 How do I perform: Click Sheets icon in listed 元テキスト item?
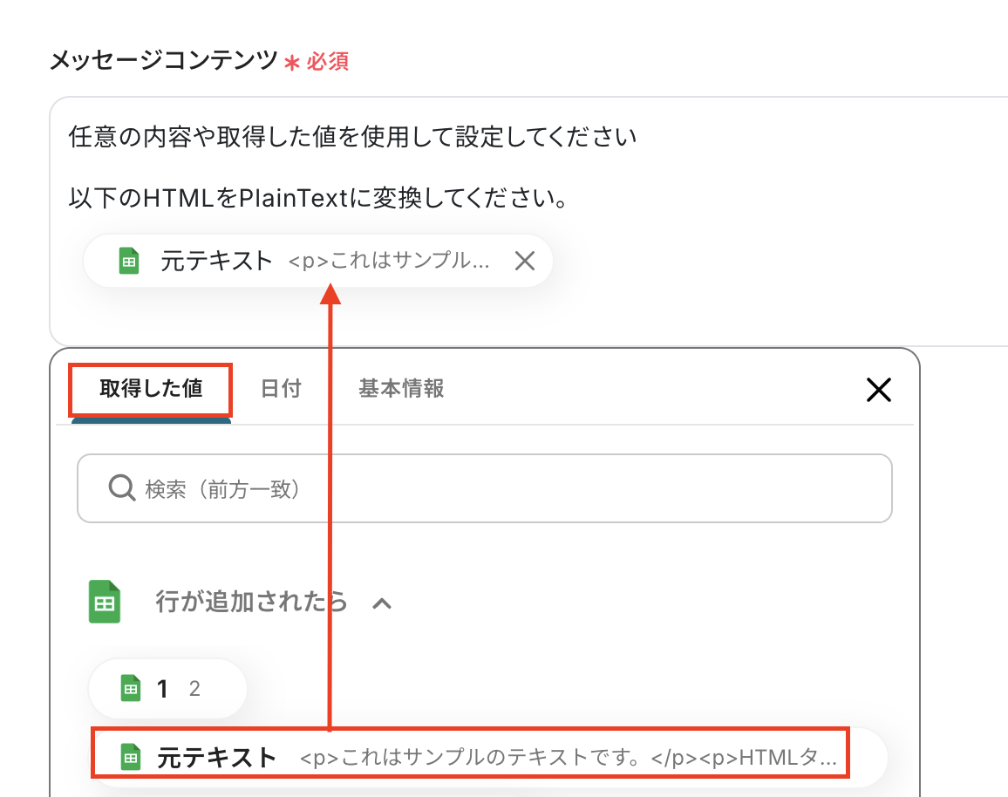pos(130,758)
